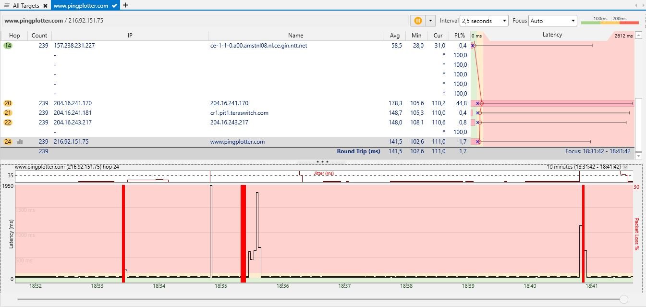Click the Packet Loss % axis label
The width and height of the screenshot is (646, 307).
point(637,234)
